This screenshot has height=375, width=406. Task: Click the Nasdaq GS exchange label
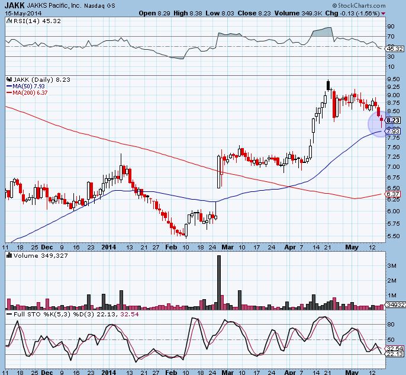[99, 5]
